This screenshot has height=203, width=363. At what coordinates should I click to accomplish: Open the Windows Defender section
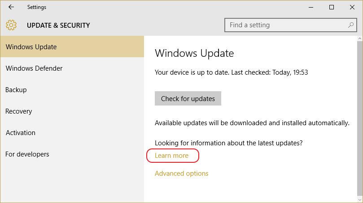[72, 68]
